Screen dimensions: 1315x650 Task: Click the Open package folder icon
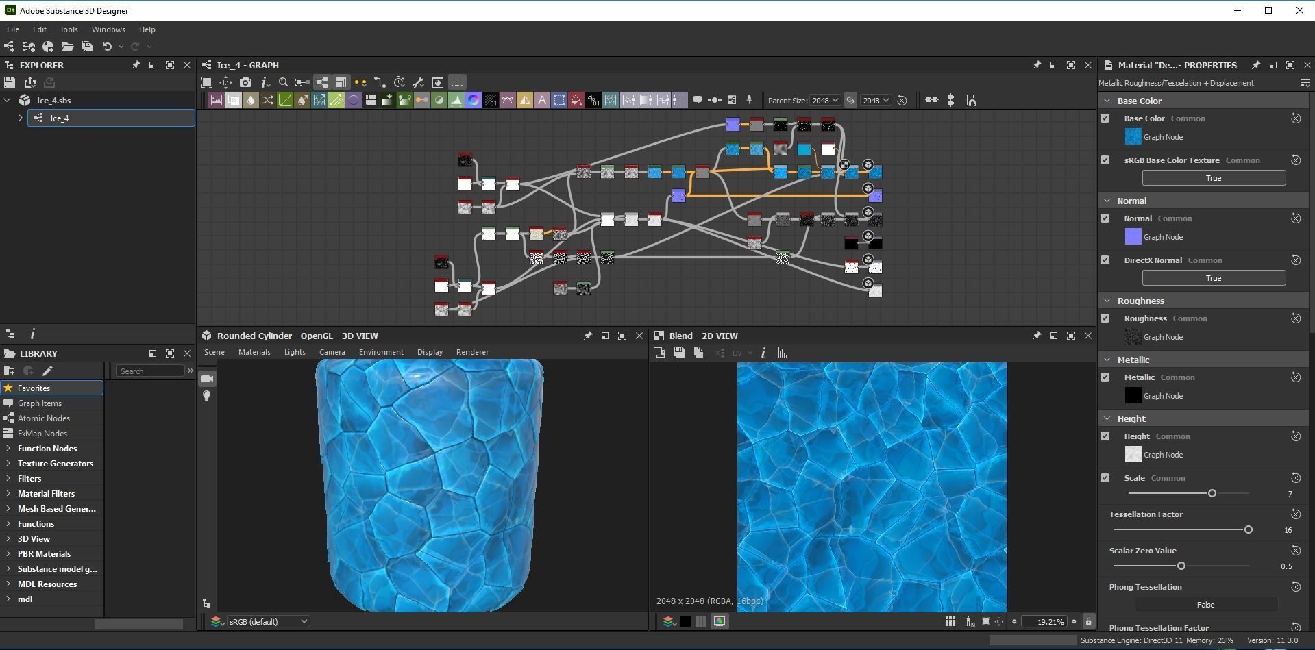coord(67,47)
